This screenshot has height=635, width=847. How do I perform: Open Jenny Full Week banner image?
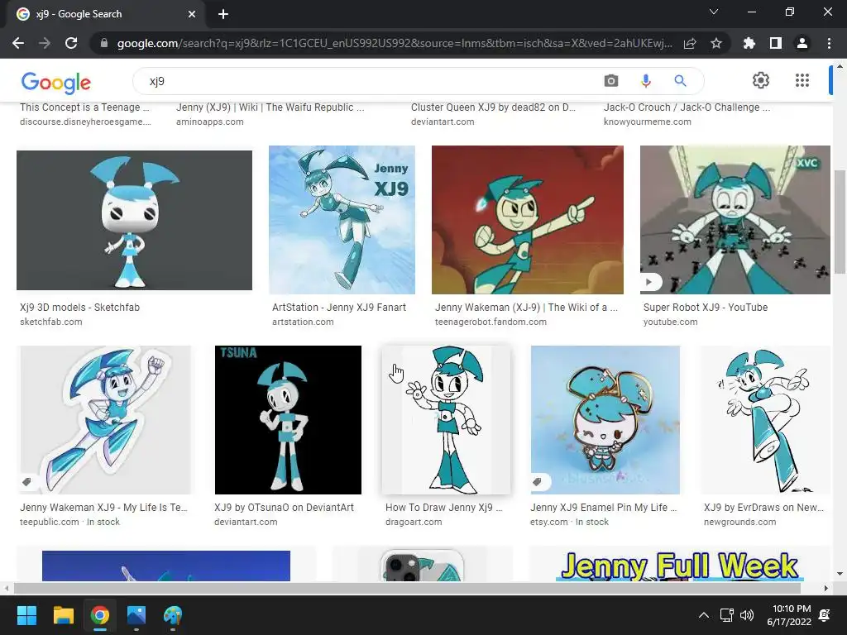coord(680,566)
